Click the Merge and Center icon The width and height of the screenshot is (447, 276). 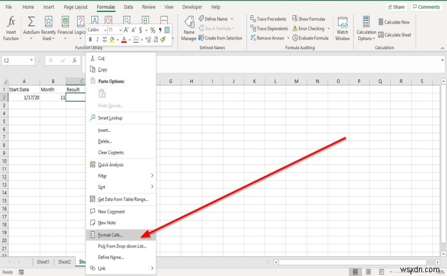pos(167,30)
